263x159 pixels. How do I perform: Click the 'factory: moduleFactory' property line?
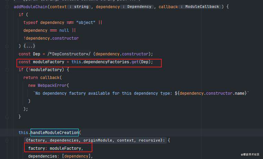[x=56, y=148]
